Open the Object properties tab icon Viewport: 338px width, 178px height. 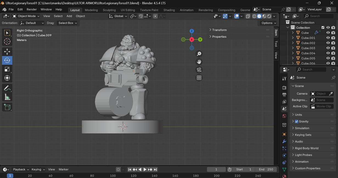[284, 134]
